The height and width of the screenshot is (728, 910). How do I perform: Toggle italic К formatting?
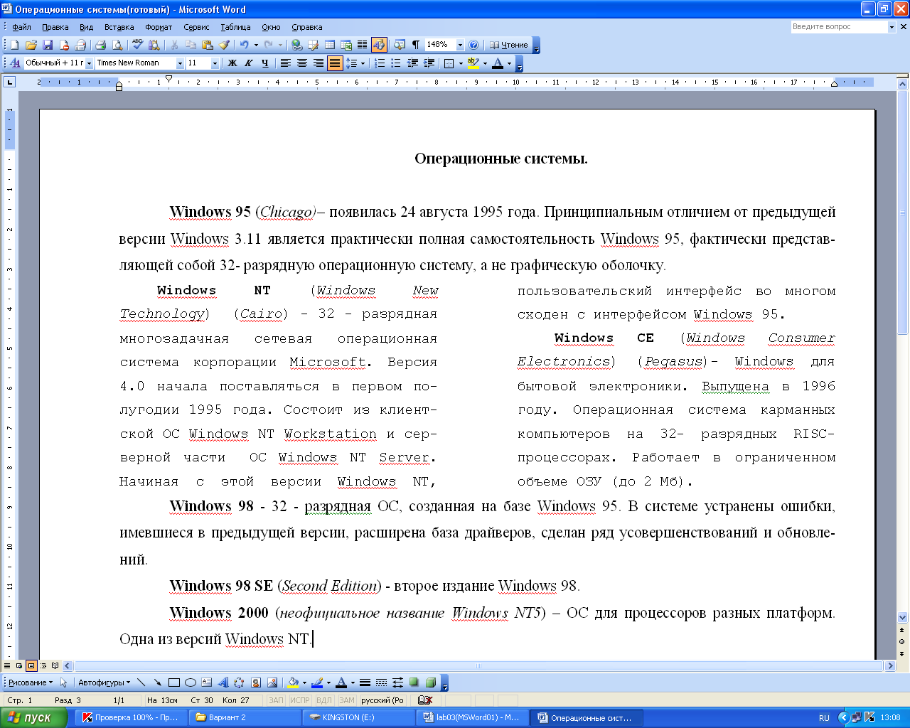point(248,63)
